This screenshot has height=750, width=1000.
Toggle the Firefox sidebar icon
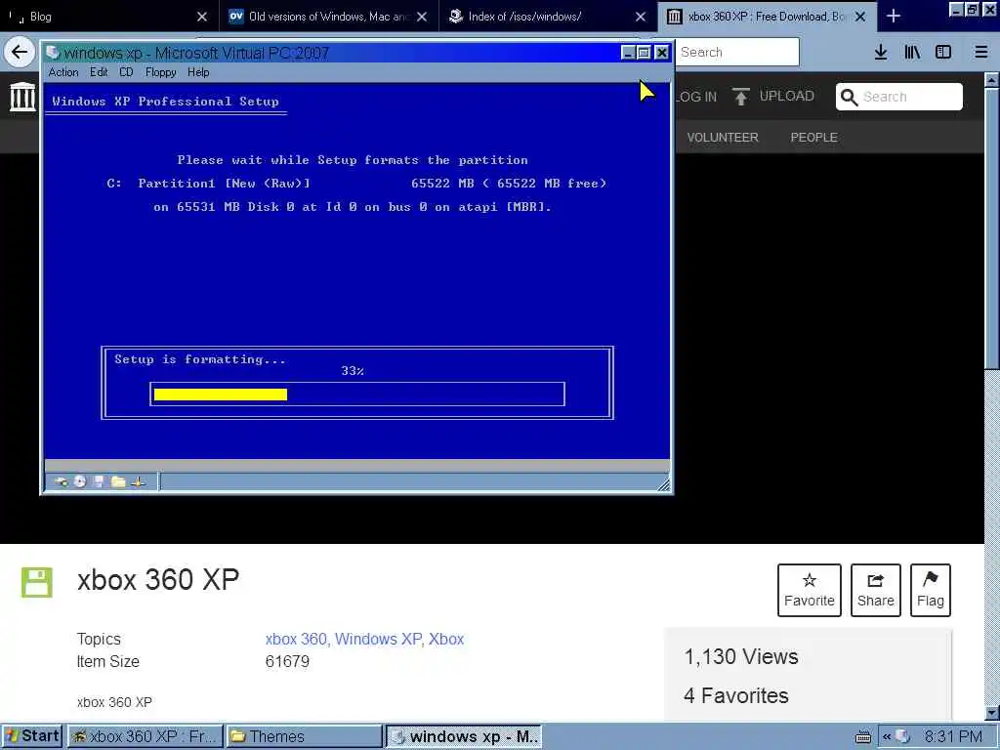943,53
